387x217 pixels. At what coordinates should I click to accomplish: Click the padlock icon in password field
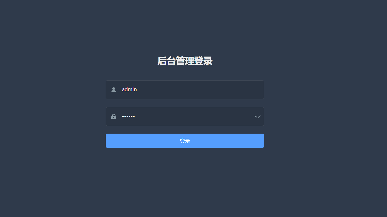tap(114, 117)
